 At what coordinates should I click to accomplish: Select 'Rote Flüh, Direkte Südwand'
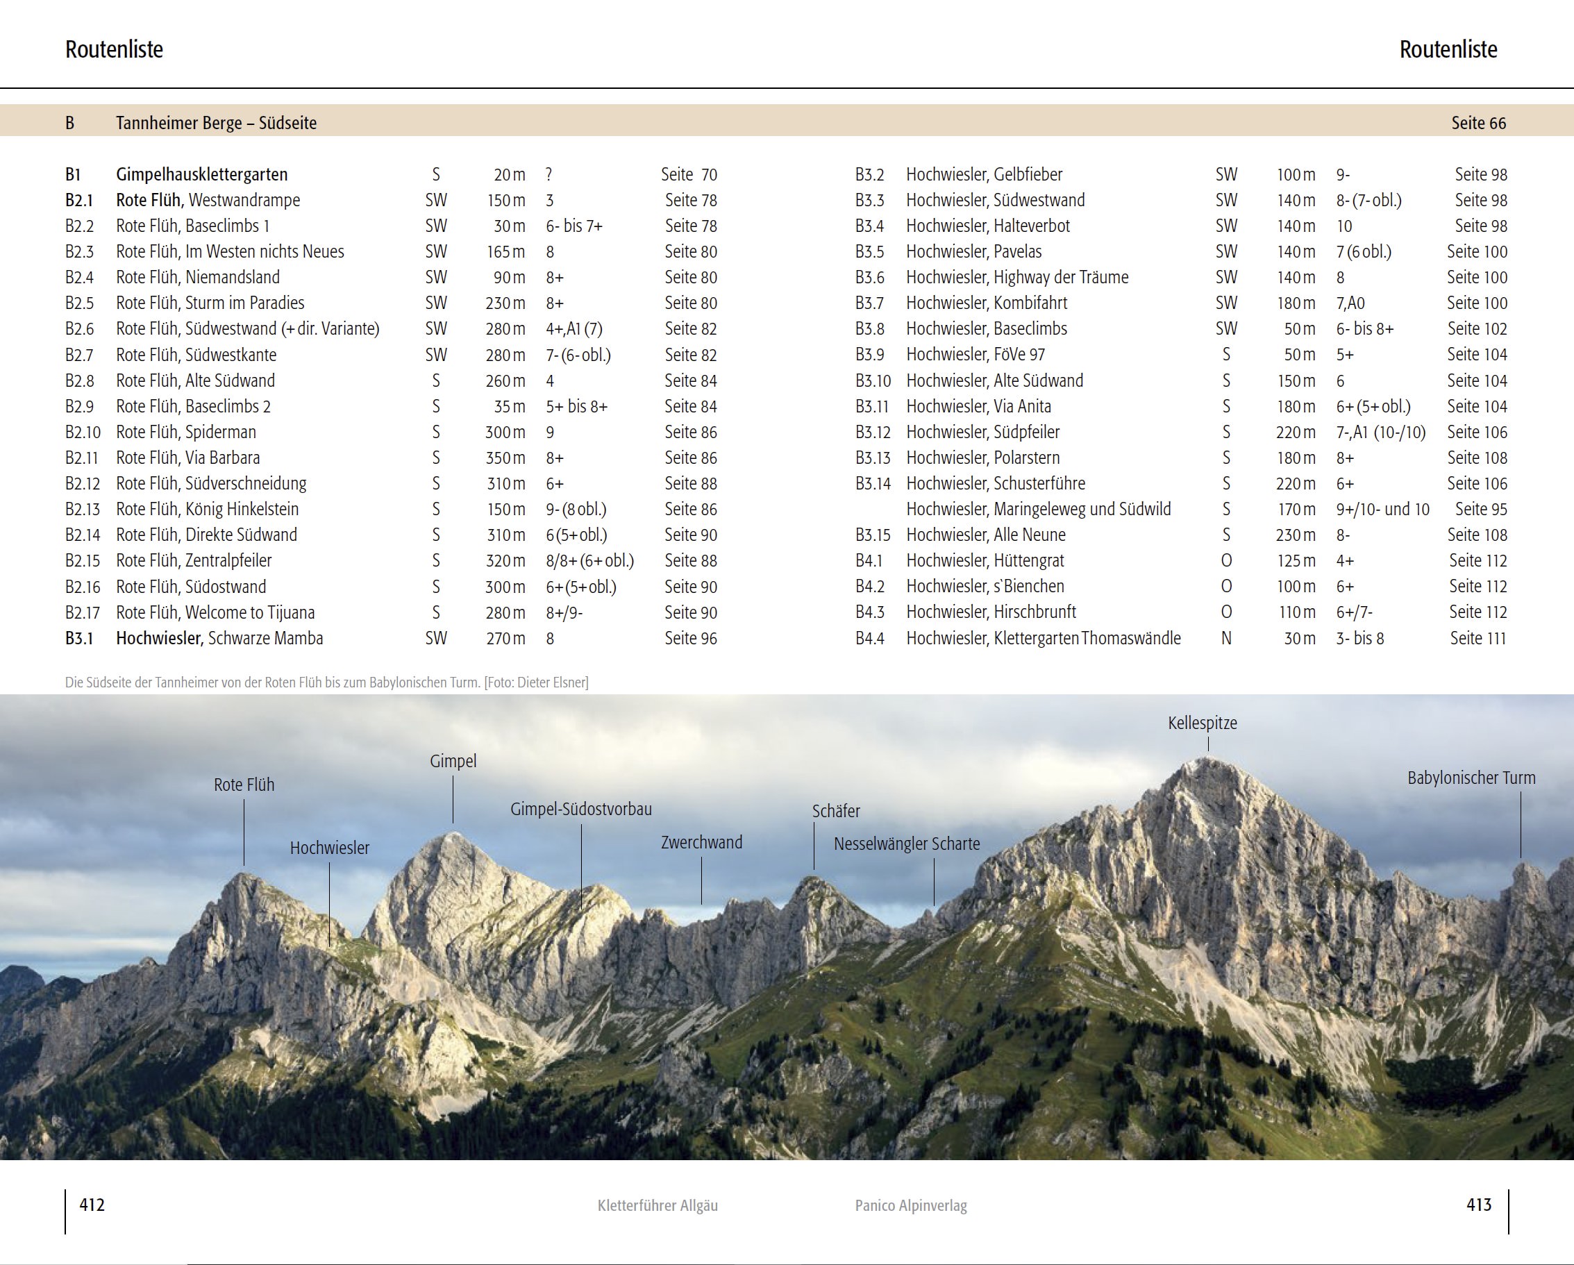(207, 535)
